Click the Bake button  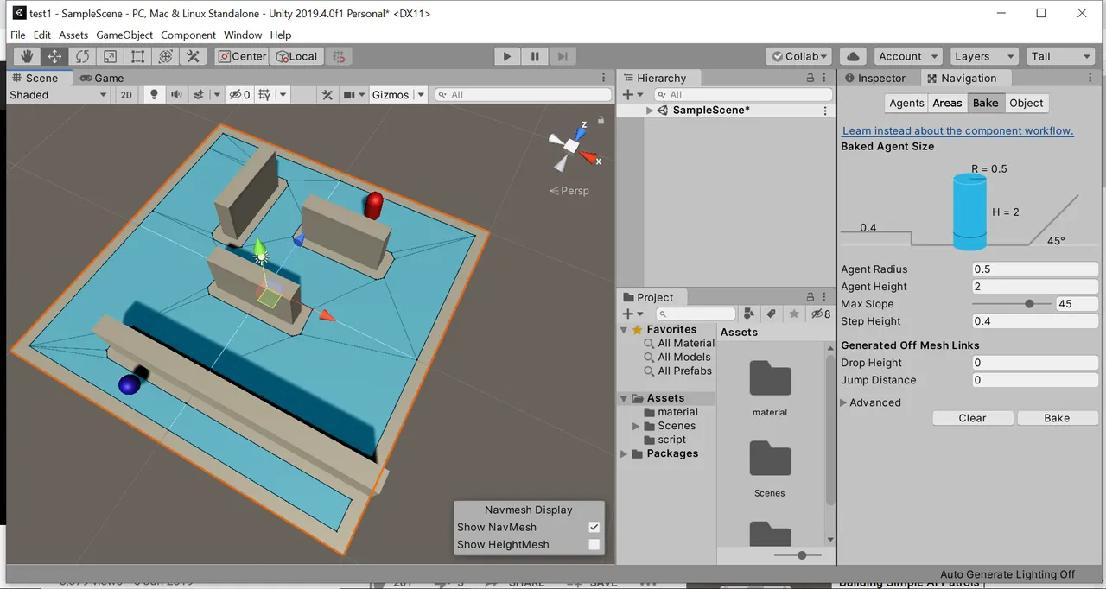click(x=1057, y=418)
